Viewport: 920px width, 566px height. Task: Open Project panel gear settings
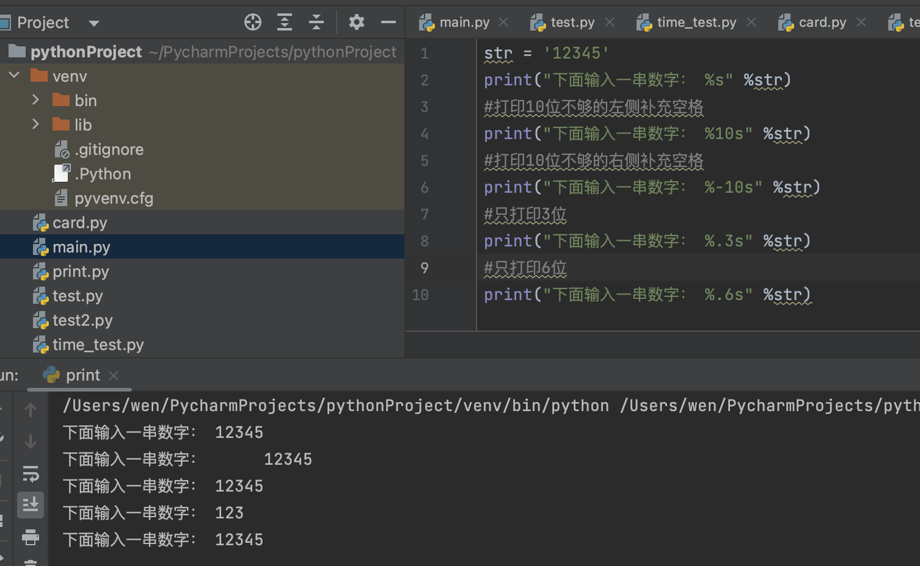(x=357, y=23)
